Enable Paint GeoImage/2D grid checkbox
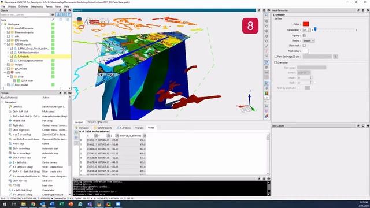The image size is (370, 208). coord(276,57)
